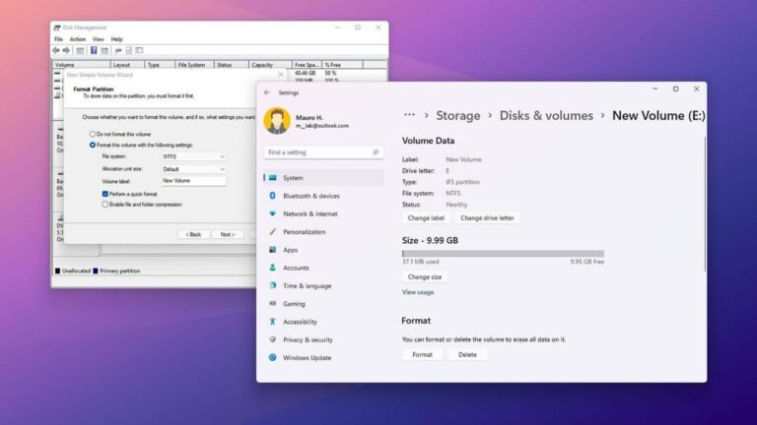This screenshot has width=757, height=425.
Task: Open Network & internet settings
Action: 323,213
